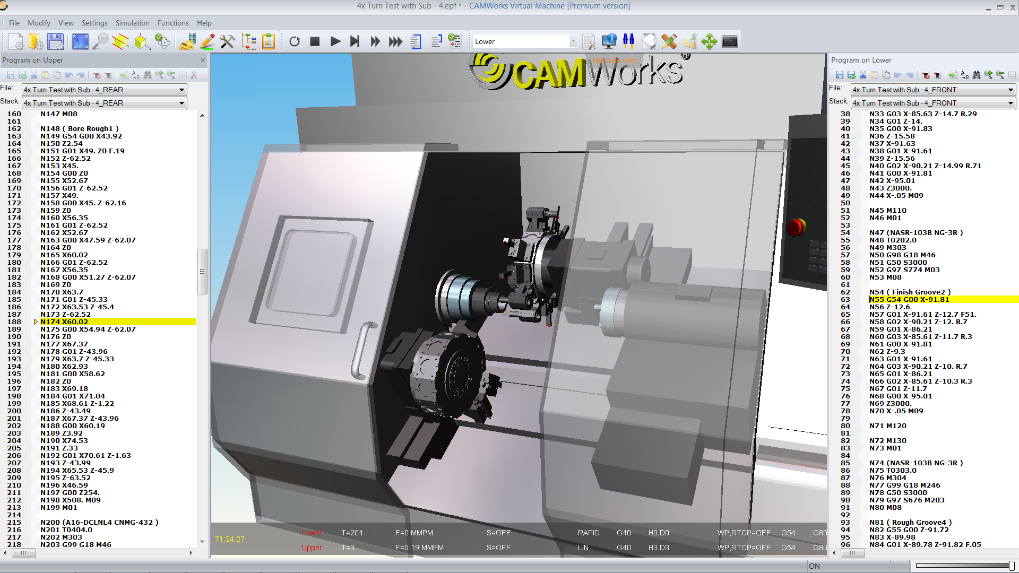Click the fit-to-view blue arrows icon
The width and height of the screenshot is (1019, 573).
click(80, 41)
